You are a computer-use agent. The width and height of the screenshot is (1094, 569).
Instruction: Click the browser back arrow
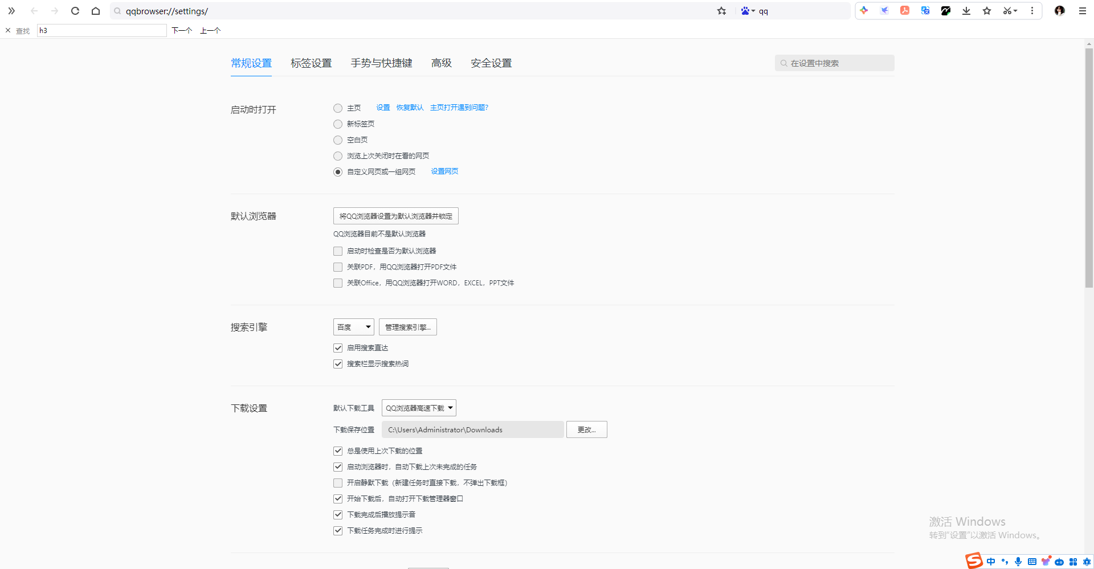[x=34, y=11]
